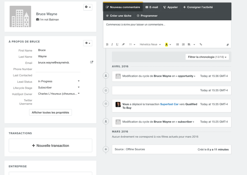Screen dimensions: 247x175
Task: Open highlight color dropdown arrow
Action: (x=170, y=45)
